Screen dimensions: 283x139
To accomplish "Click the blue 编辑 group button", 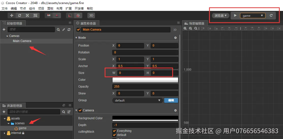I will [171, 100].
